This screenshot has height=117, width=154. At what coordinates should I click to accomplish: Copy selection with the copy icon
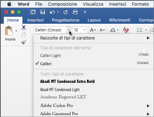point(24,35)
